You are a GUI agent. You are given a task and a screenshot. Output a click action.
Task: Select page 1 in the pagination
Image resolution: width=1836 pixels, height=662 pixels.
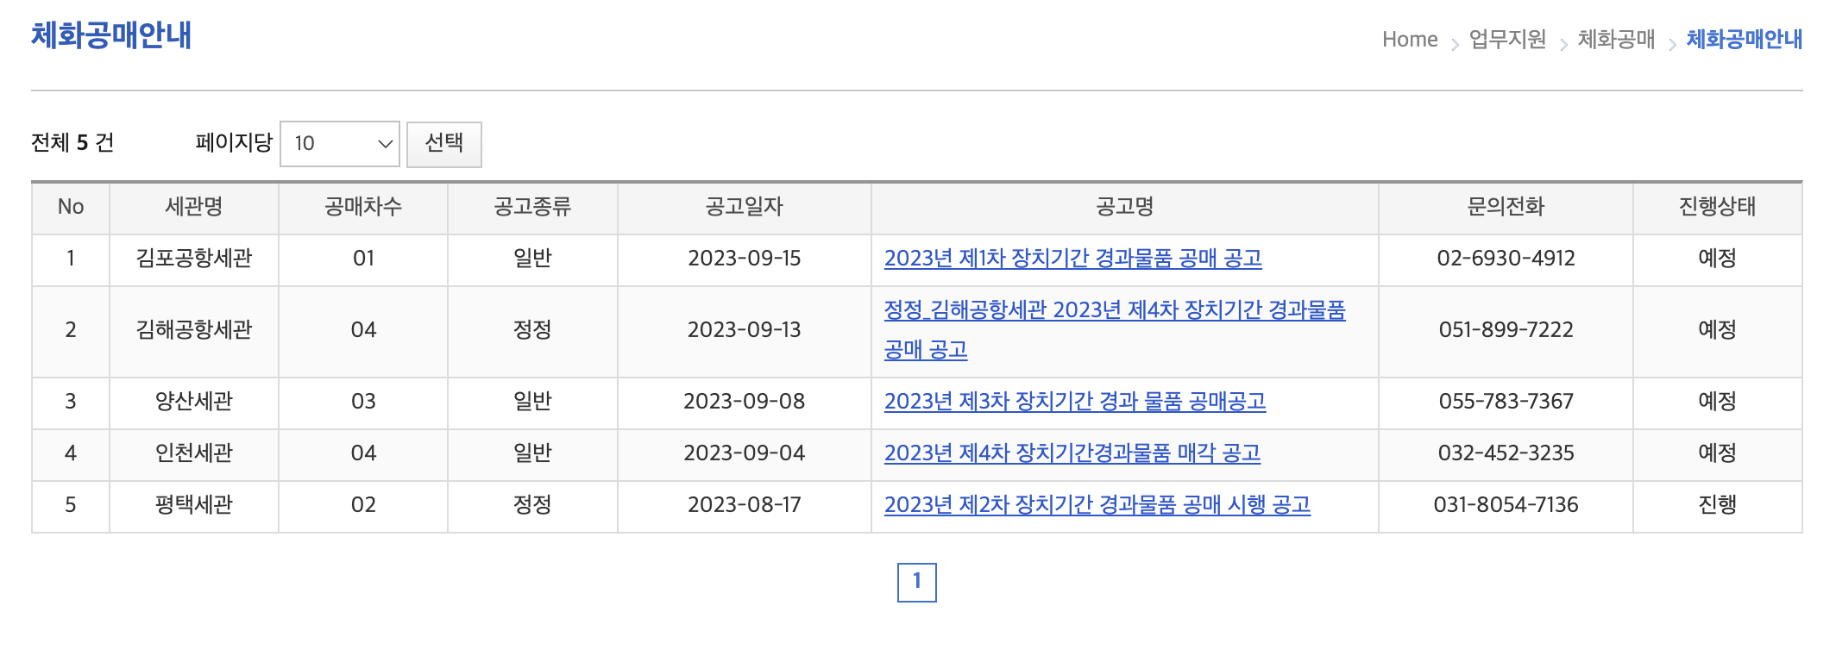916,582
